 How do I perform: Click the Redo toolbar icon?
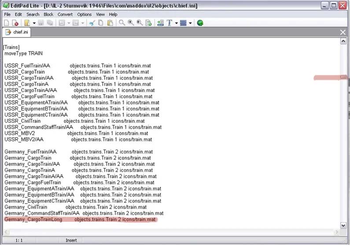[76, 23]
